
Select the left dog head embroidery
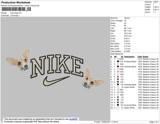click(18, 60)
